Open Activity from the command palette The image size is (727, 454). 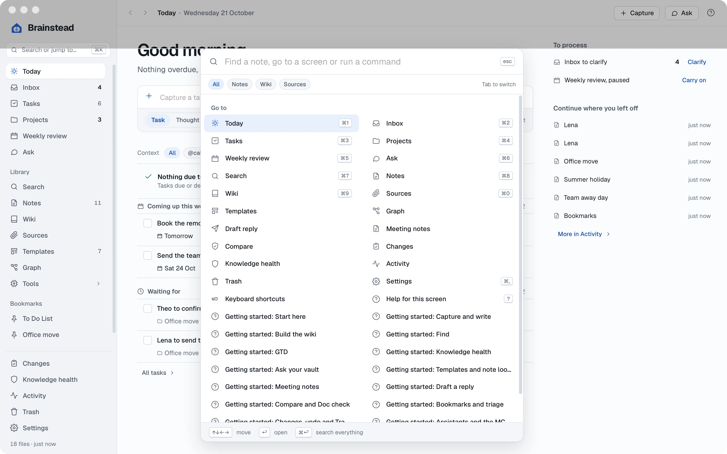tap(442, 264)
